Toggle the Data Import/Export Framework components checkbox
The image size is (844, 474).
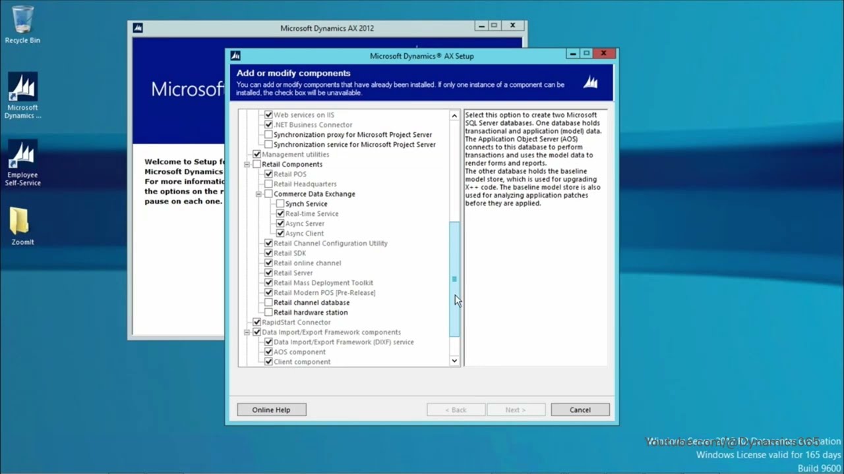click(x=256, y=332)
